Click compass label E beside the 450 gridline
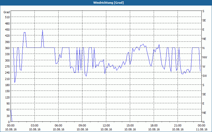Image resolution: width=212 pixels, height=132 pixels. pyautogui.click(x=203, y=30)
